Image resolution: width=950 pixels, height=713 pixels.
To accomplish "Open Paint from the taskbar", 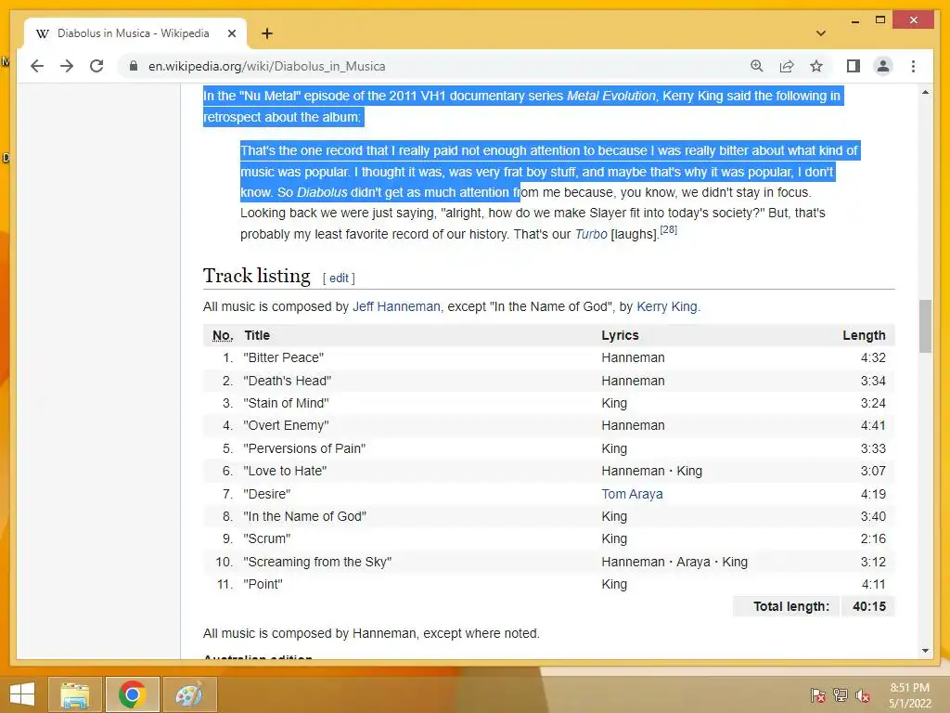I will 189,694.
